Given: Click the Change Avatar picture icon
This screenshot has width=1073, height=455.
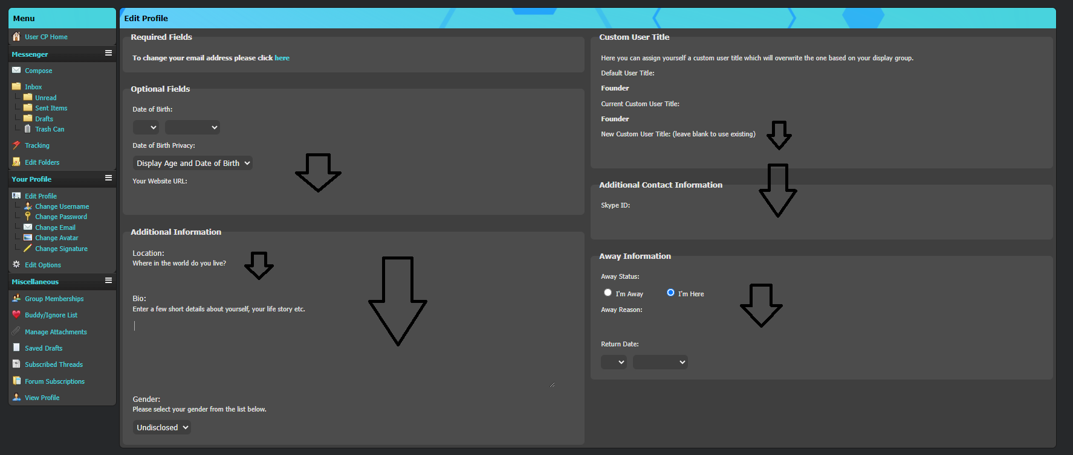Looking at the screenshot, I should pyautogui.click(x=28, y=237).
